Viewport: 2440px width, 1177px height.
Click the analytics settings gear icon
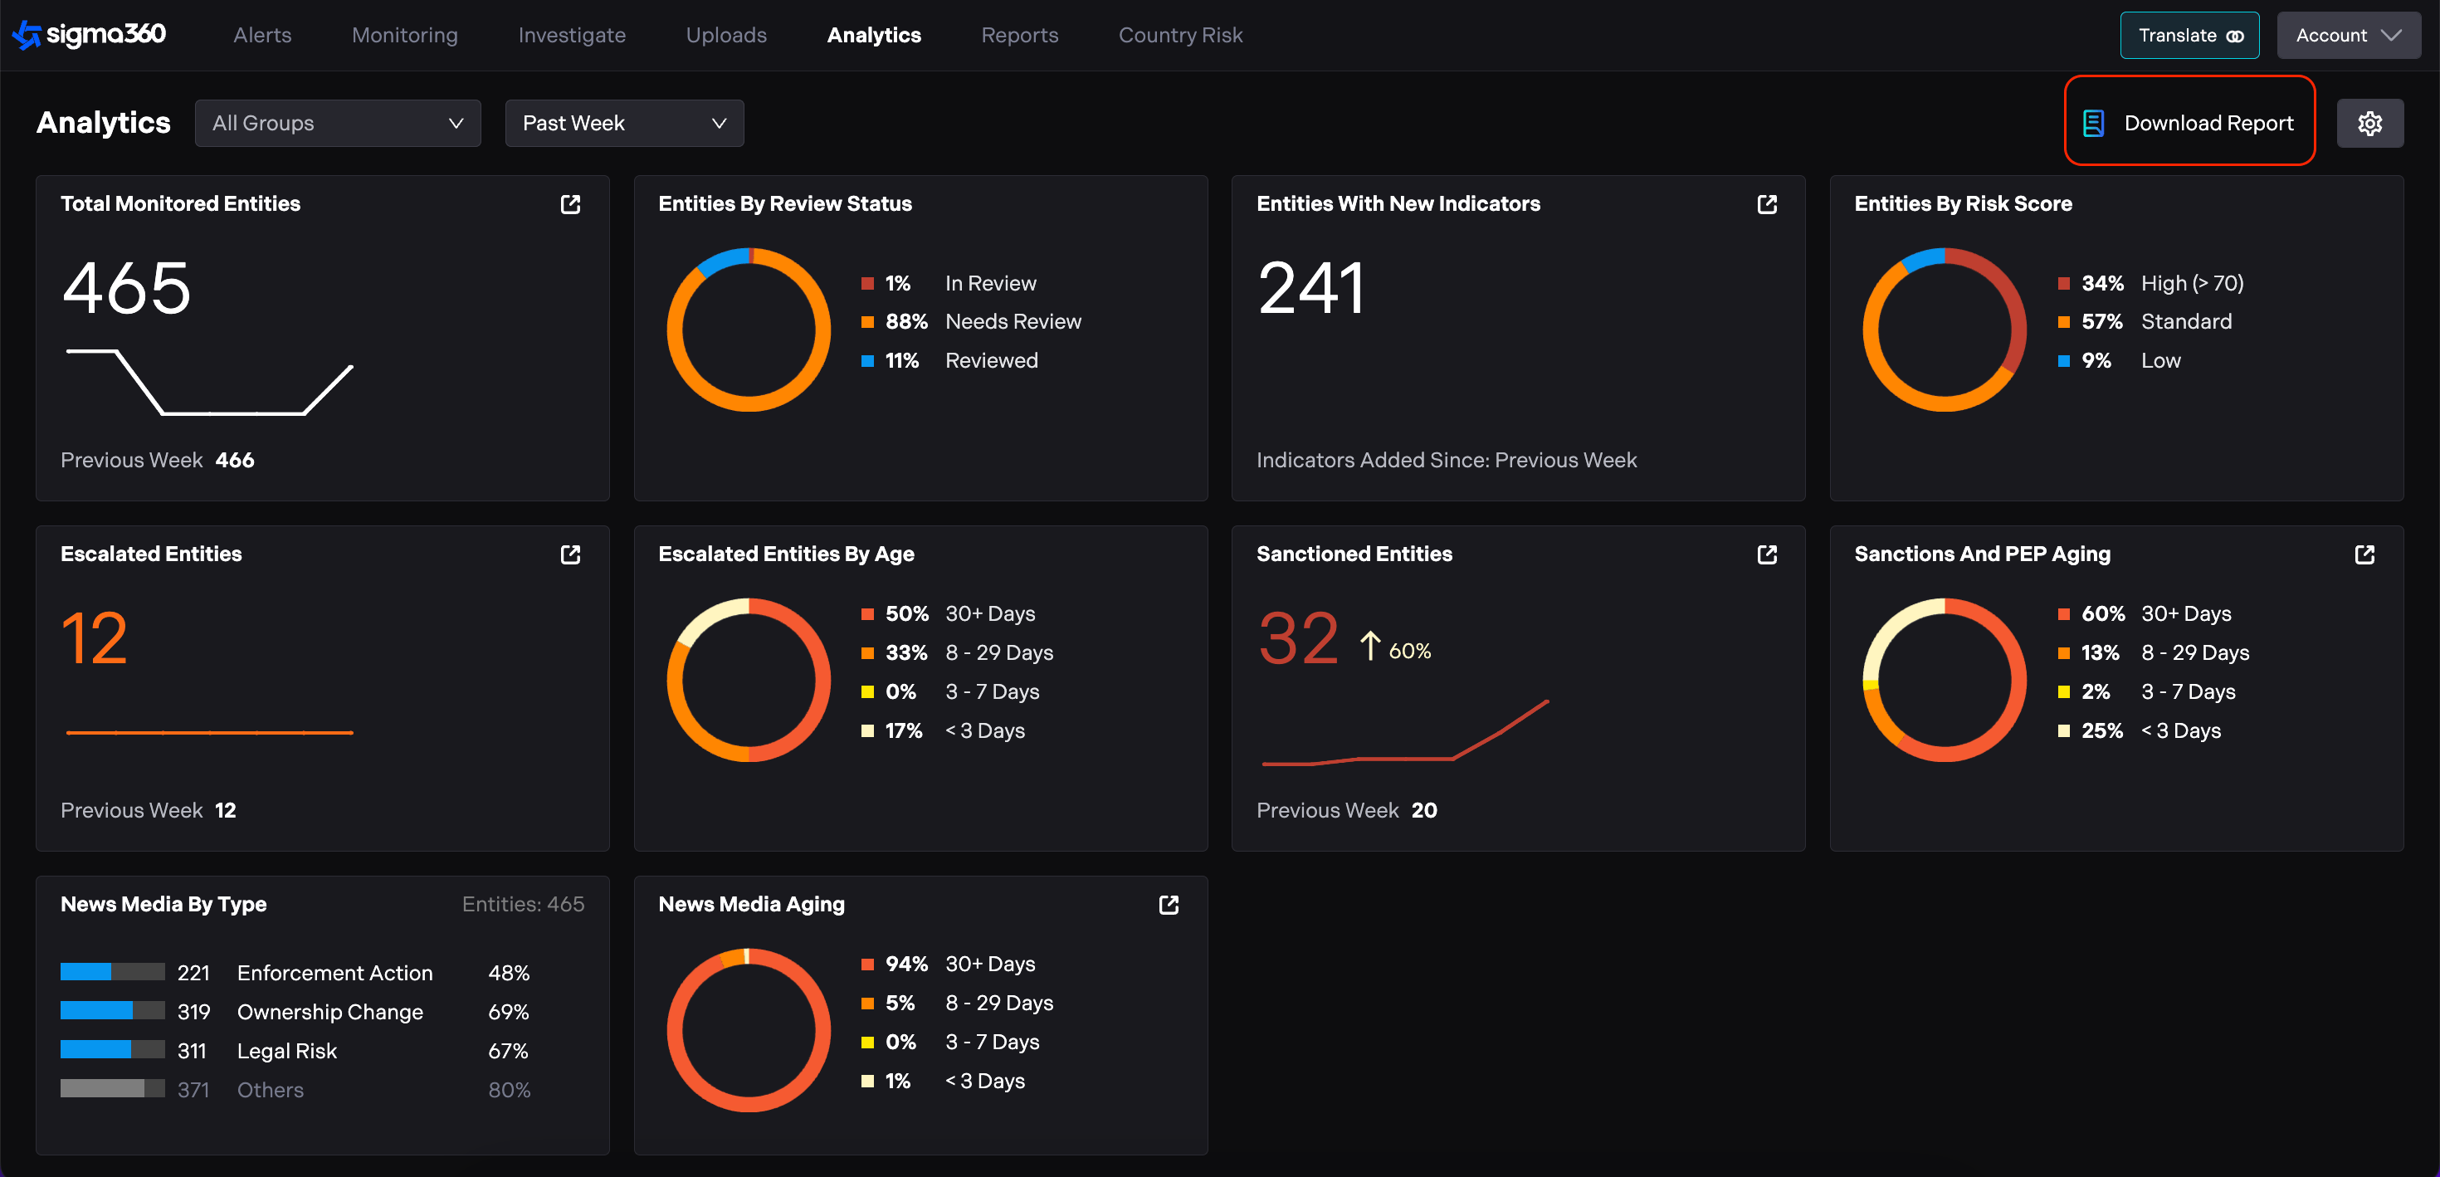point(2369,123)
